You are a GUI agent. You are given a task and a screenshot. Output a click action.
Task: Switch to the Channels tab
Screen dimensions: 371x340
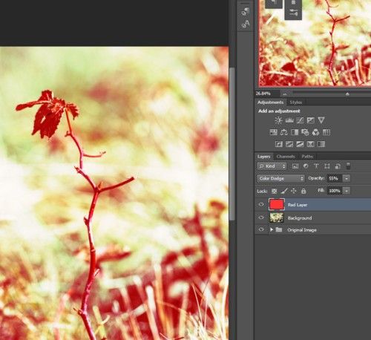coord(286,157)
